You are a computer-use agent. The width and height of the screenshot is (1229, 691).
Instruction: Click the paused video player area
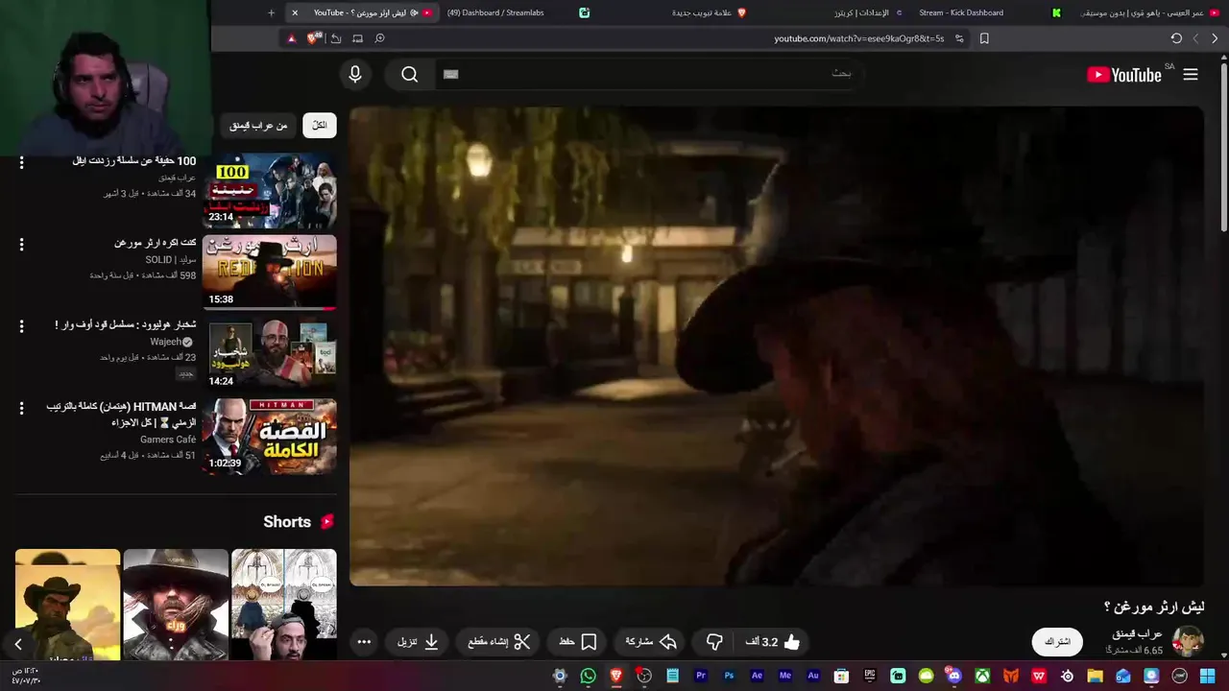[776, 345]
